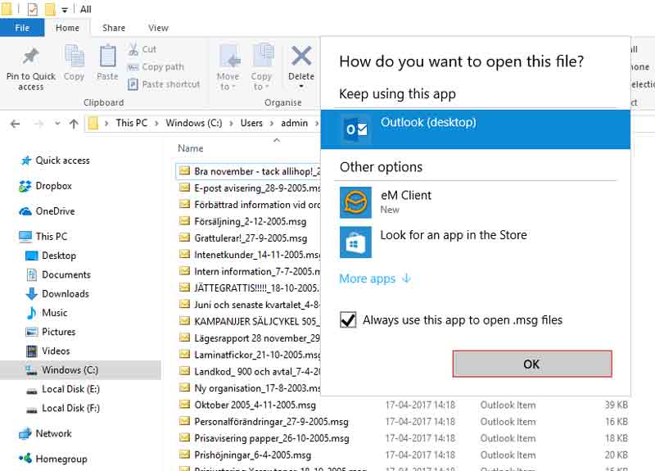Select file Laminatfickor_21-10-2005.msg
The image size is (655, 471).
(x=250, y=356)
